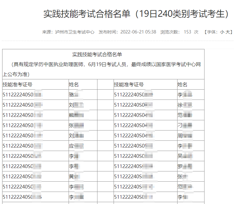Click the 小 font size link

[x=222, y=32]
